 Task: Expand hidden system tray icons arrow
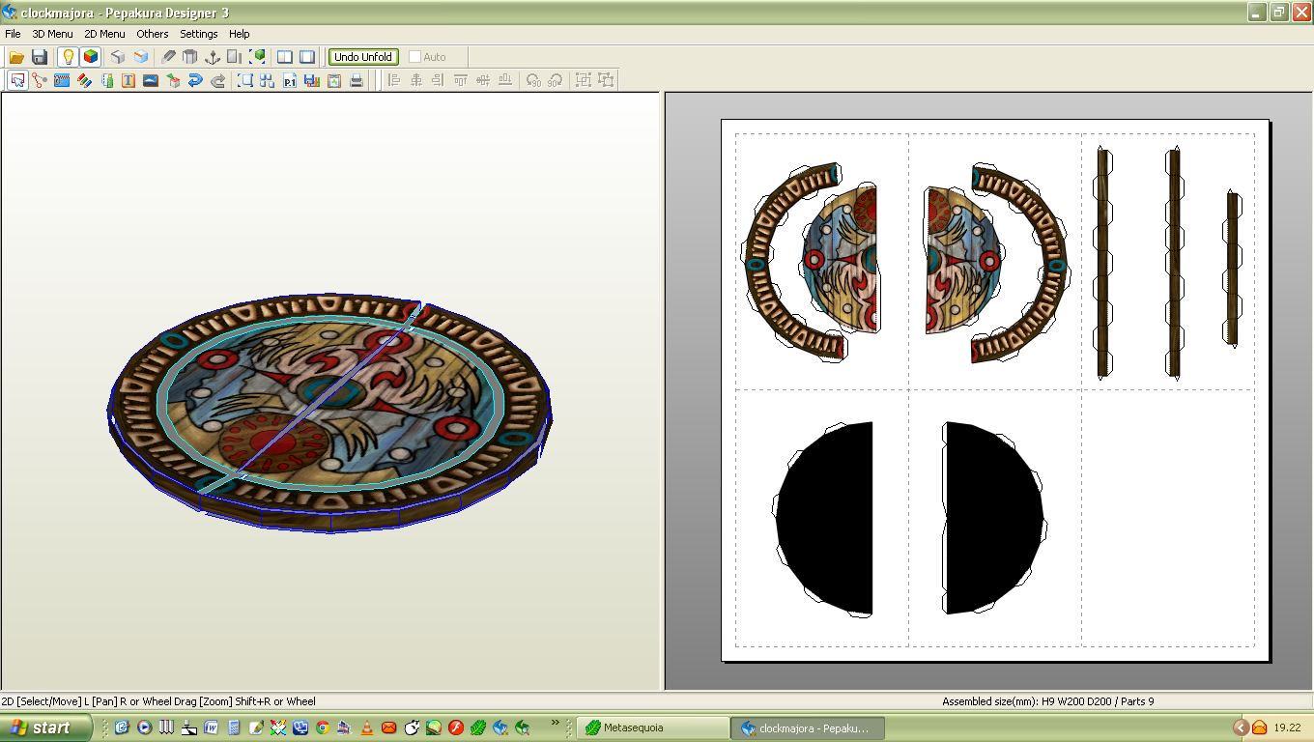(1242, 728)
